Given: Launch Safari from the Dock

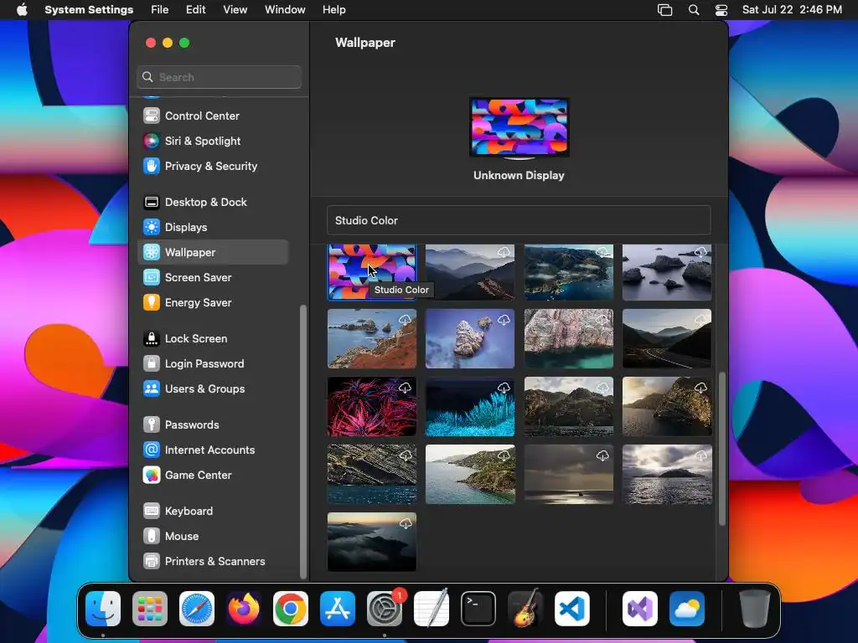Looking at the screenshot, I should coord(197,609).
